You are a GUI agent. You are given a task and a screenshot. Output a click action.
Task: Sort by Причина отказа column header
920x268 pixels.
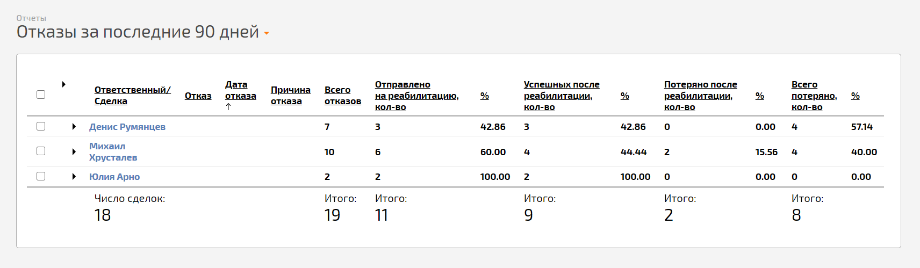(290, 96)
